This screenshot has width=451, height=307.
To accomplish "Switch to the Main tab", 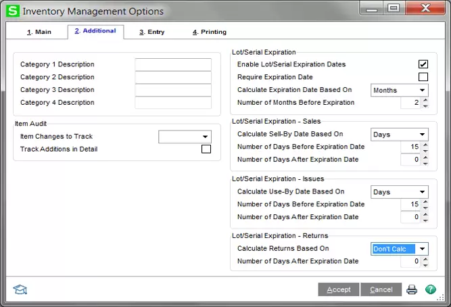I will 39,32.
